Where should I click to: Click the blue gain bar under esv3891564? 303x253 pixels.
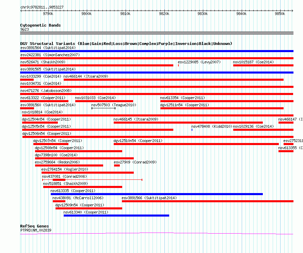[157, 51]
